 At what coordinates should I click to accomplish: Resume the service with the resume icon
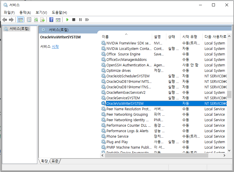click(x=87, y=19)
